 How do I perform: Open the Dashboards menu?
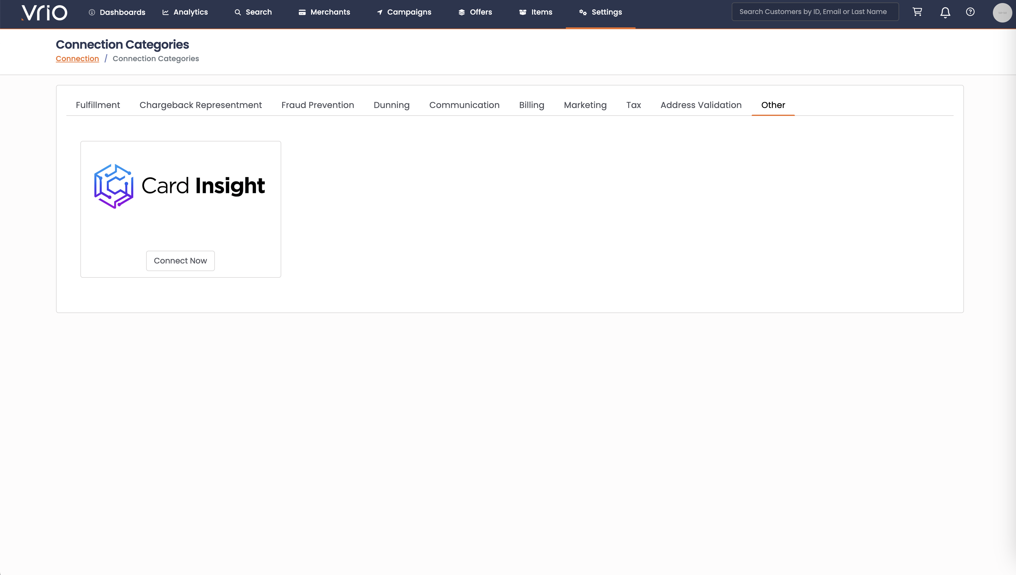pyautogui.click(x=117, y=12)
